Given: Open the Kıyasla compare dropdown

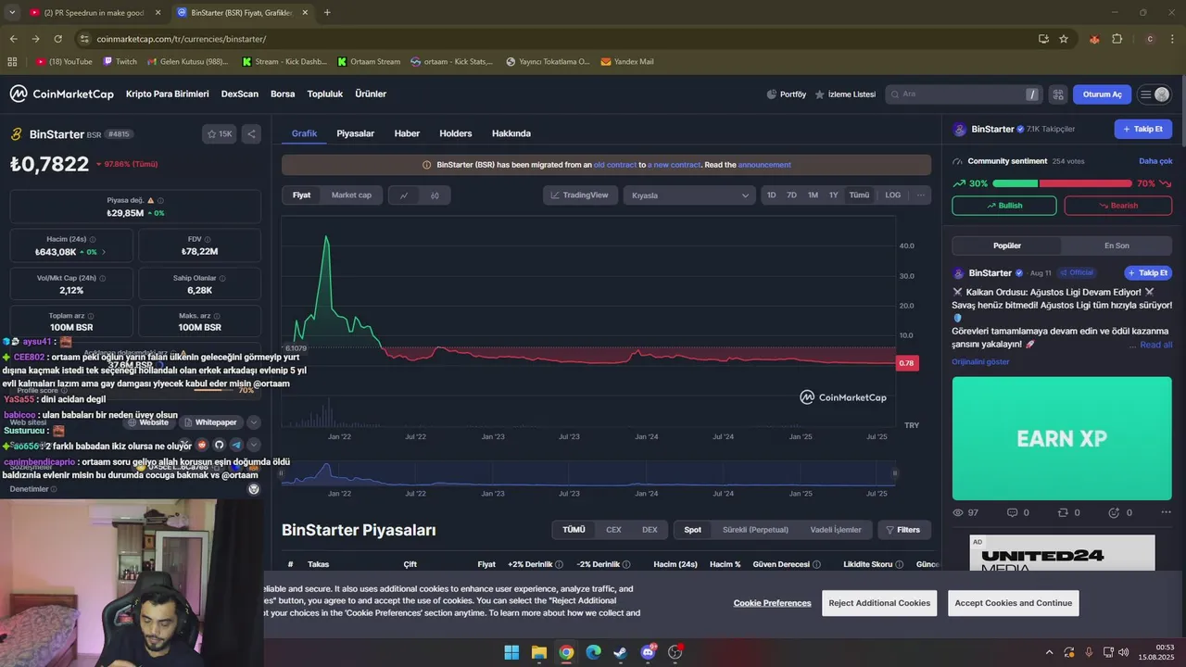Looking at the screenshot, I should coord(689,195).
